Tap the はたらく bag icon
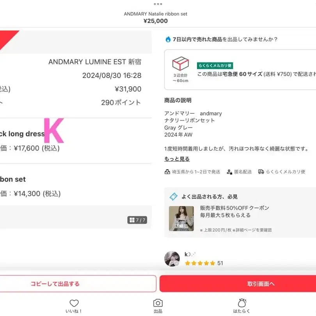 pos(242,303)
